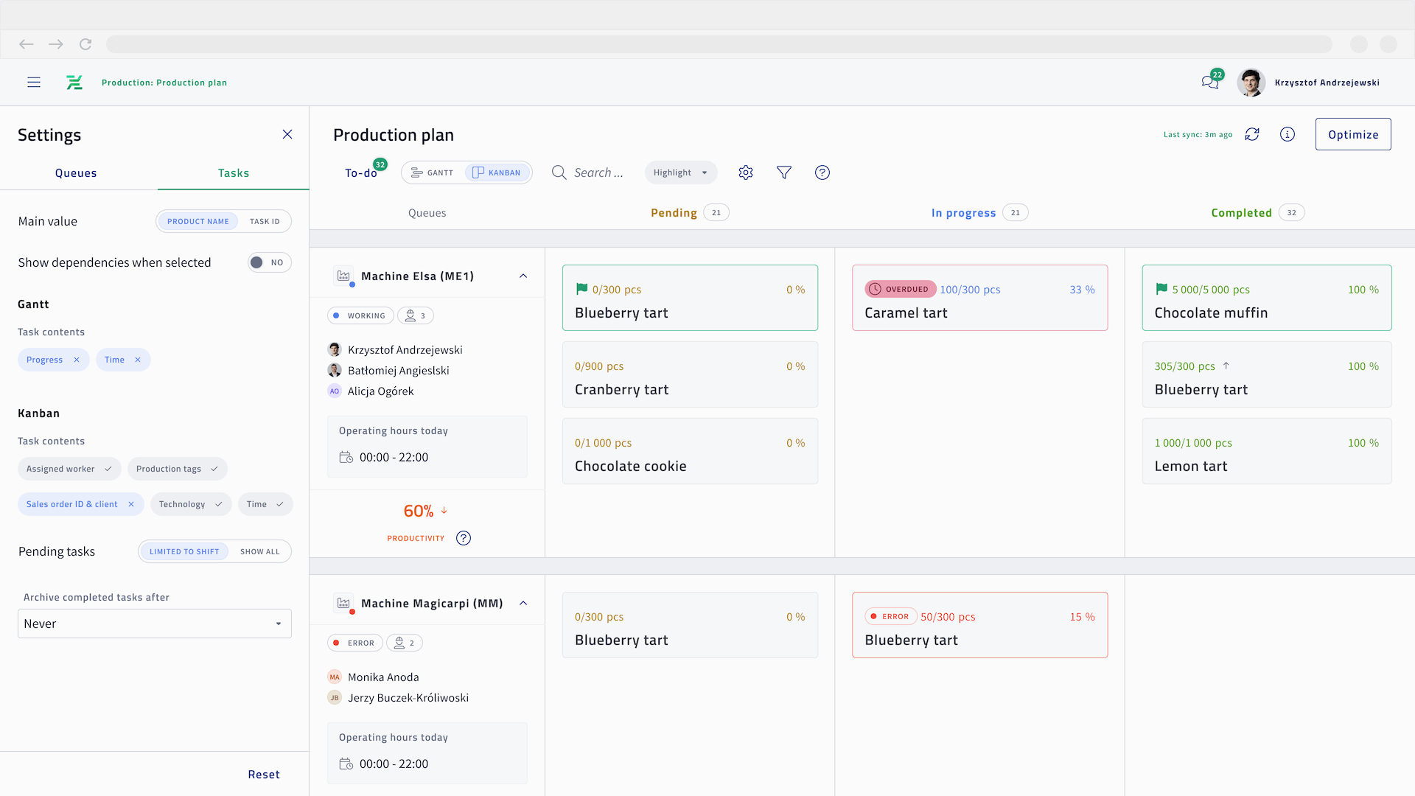Switch to the Gantt view

[432, 172]
